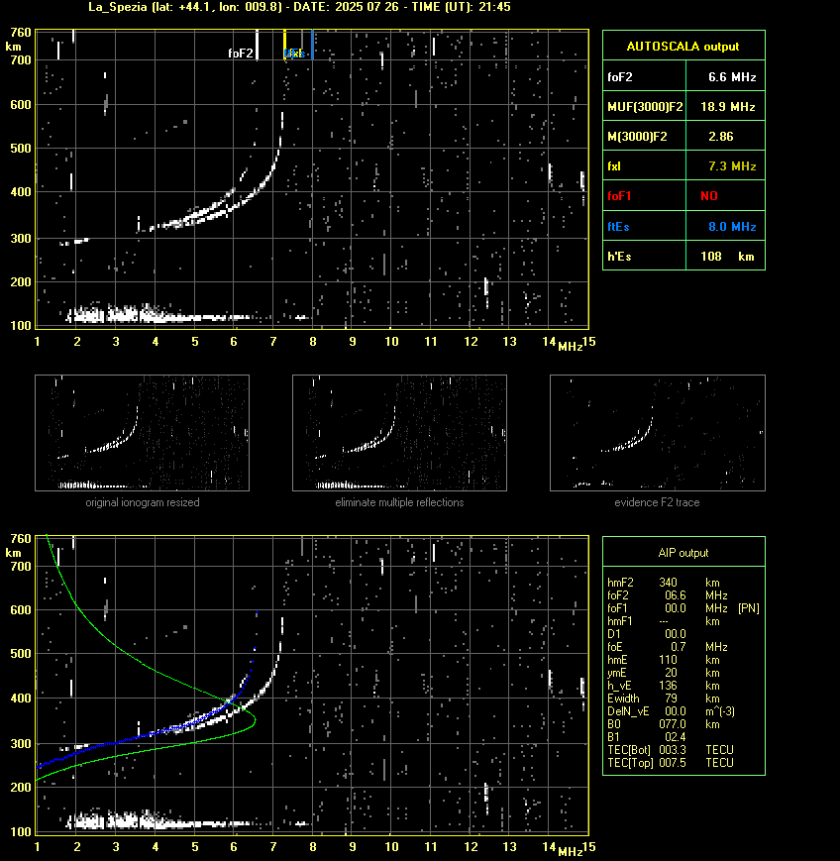Click the DelN_vE 00.0 row
This screenshot has height=861, width=840.
click(x=671, y=711)
